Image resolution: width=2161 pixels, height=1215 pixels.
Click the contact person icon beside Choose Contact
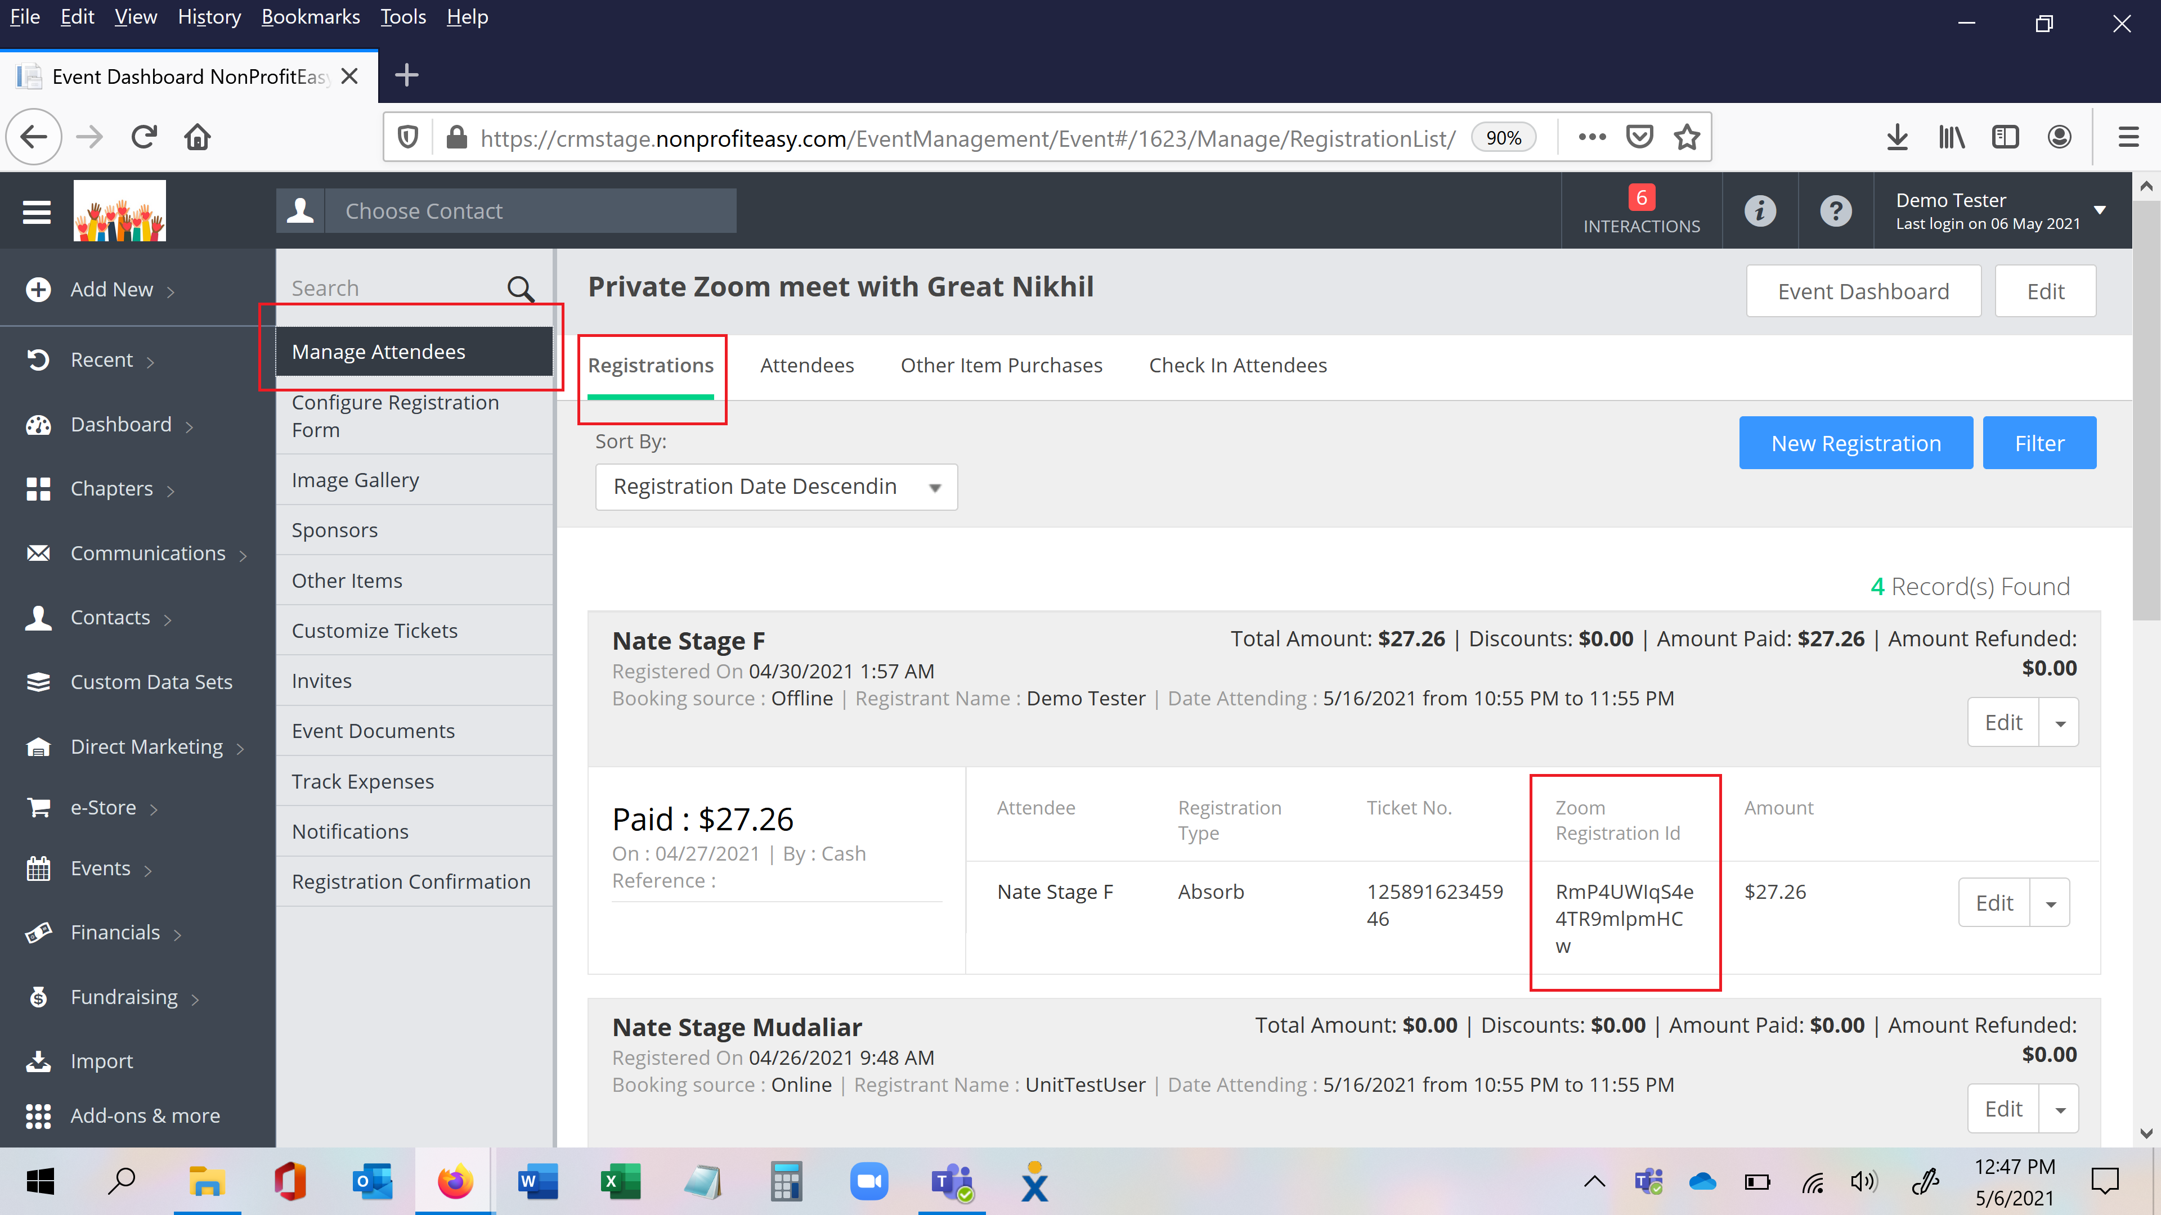(301, 210)
